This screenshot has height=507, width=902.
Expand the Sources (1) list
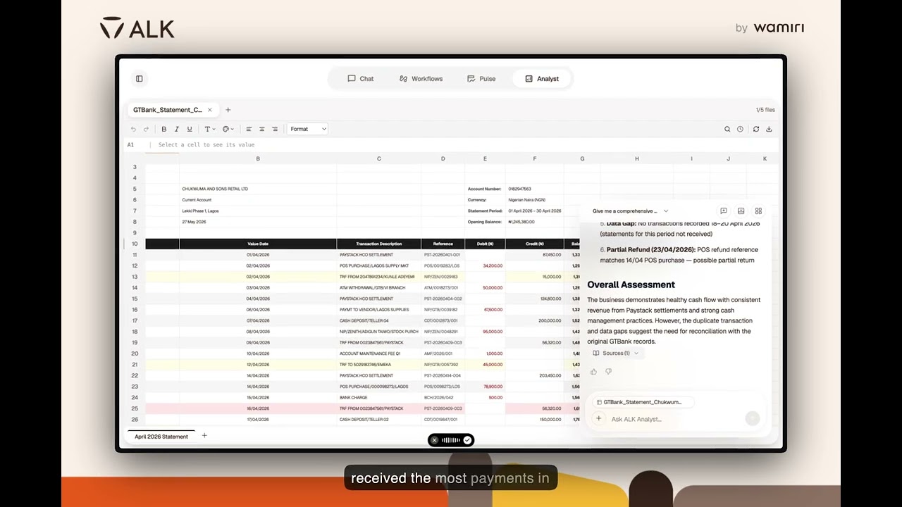pos(616,353)
